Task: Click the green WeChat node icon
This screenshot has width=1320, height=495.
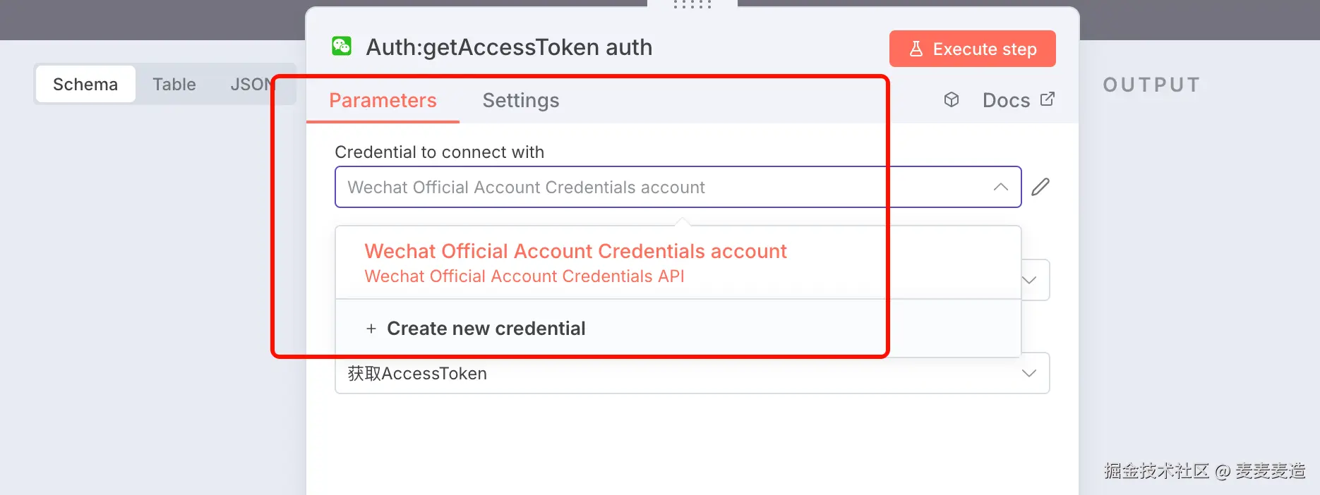Action: pyautogui.click(x=342, y=47)
